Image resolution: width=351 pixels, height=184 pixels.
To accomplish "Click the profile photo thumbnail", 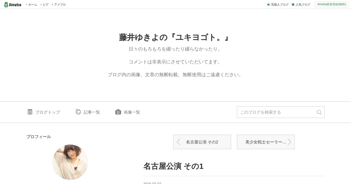I will 70,162.
